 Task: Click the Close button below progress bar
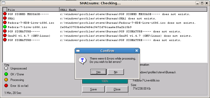tap(117, 89)
